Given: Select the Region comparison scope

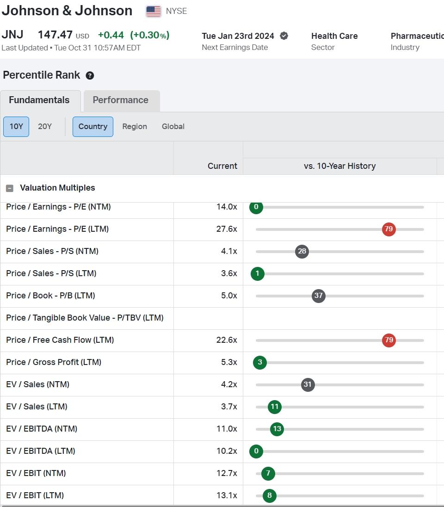Looking at the screenshot, I should [x=135, y=126].
